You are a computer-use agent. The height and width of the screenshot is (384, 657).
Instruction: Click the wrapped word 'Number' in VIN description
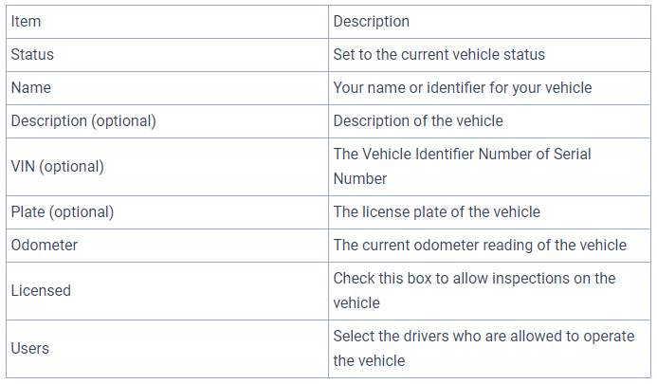point(360,178)
